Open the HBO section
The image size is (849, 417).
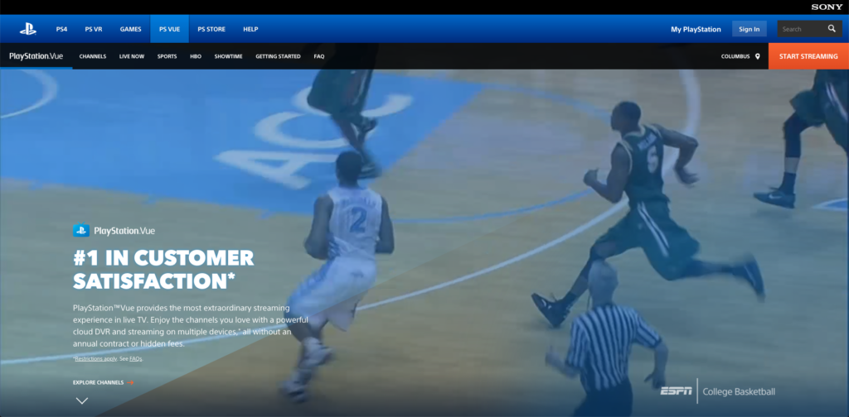(x=196, y=56)
